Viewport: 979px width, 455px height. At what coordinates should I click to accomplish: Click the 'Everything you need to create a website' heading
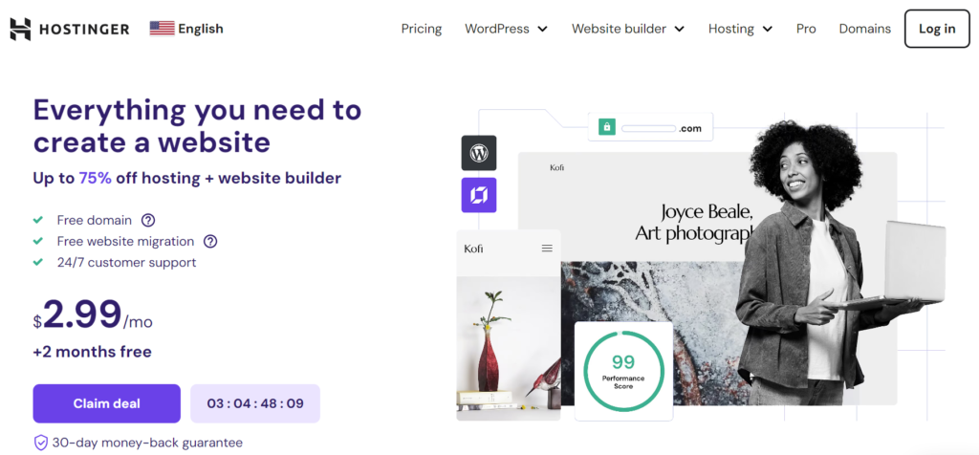(197, 126)
